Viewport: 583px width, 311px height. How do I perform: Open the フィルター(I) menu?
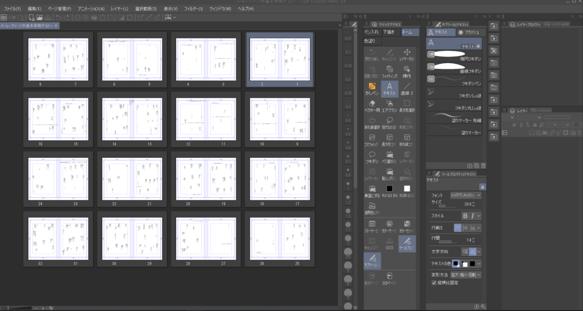(193, 9)
